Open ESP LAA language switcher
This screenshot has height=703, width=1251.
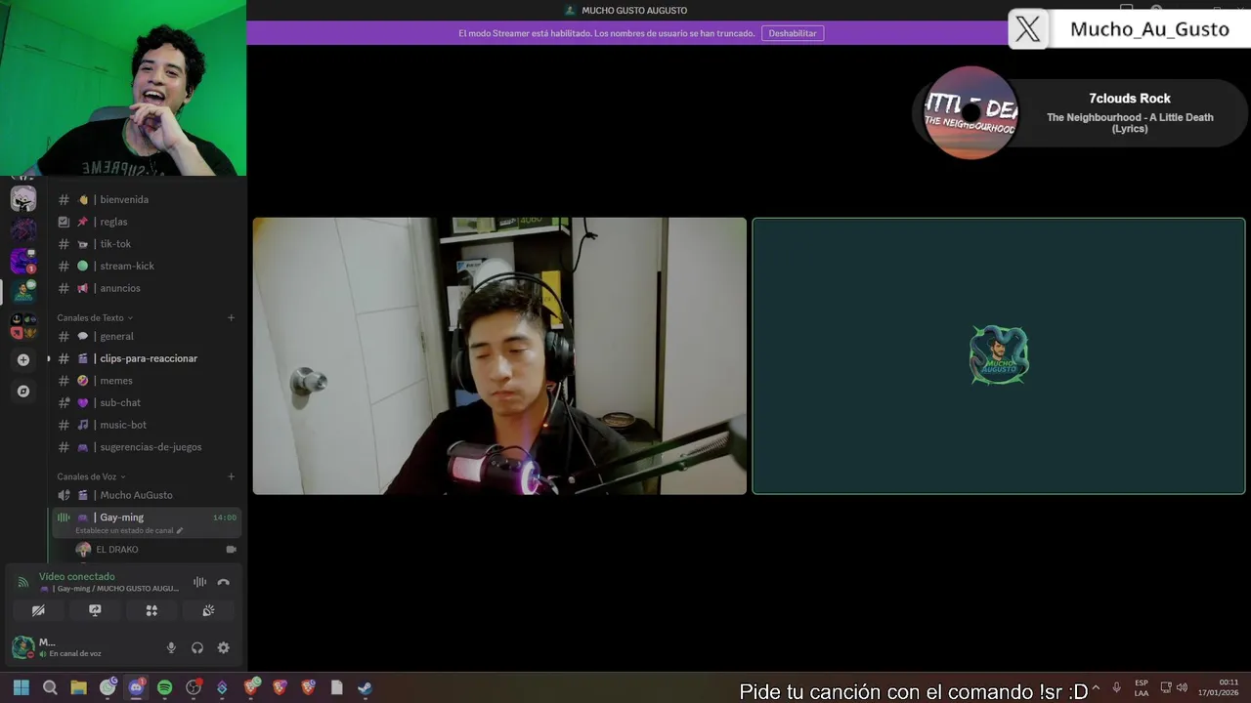1142,687
